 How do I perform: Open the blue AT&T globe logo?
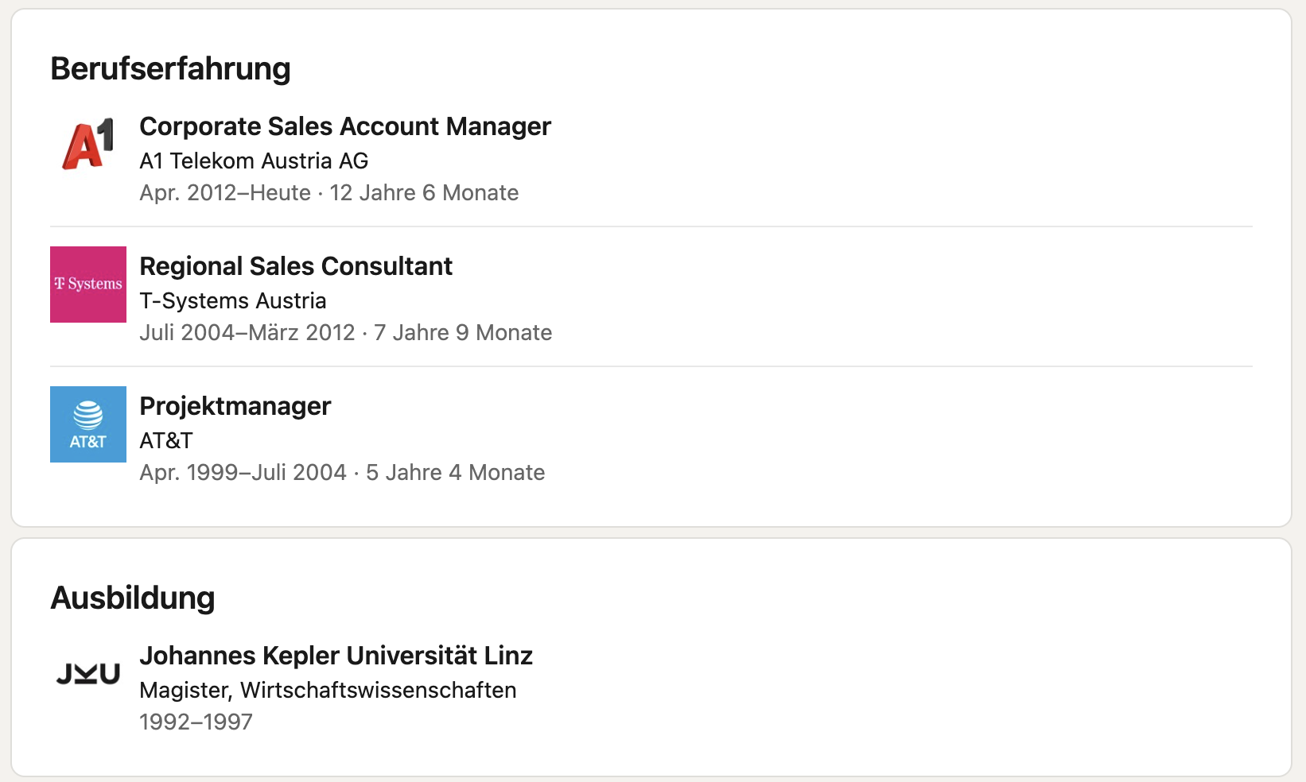[x=88, y=424]
